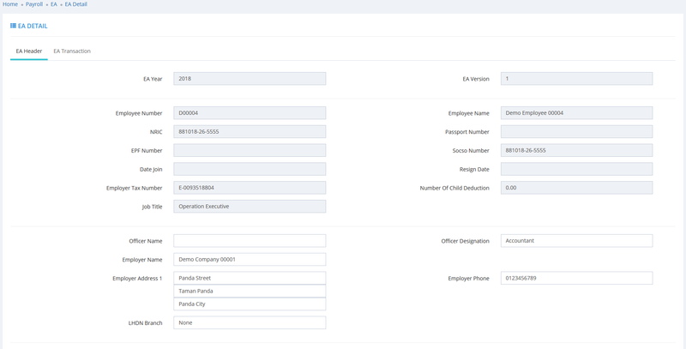Click the Number Of Child Deduction label
This screenshot has width=686, height=349.
[x=454, y=188]
